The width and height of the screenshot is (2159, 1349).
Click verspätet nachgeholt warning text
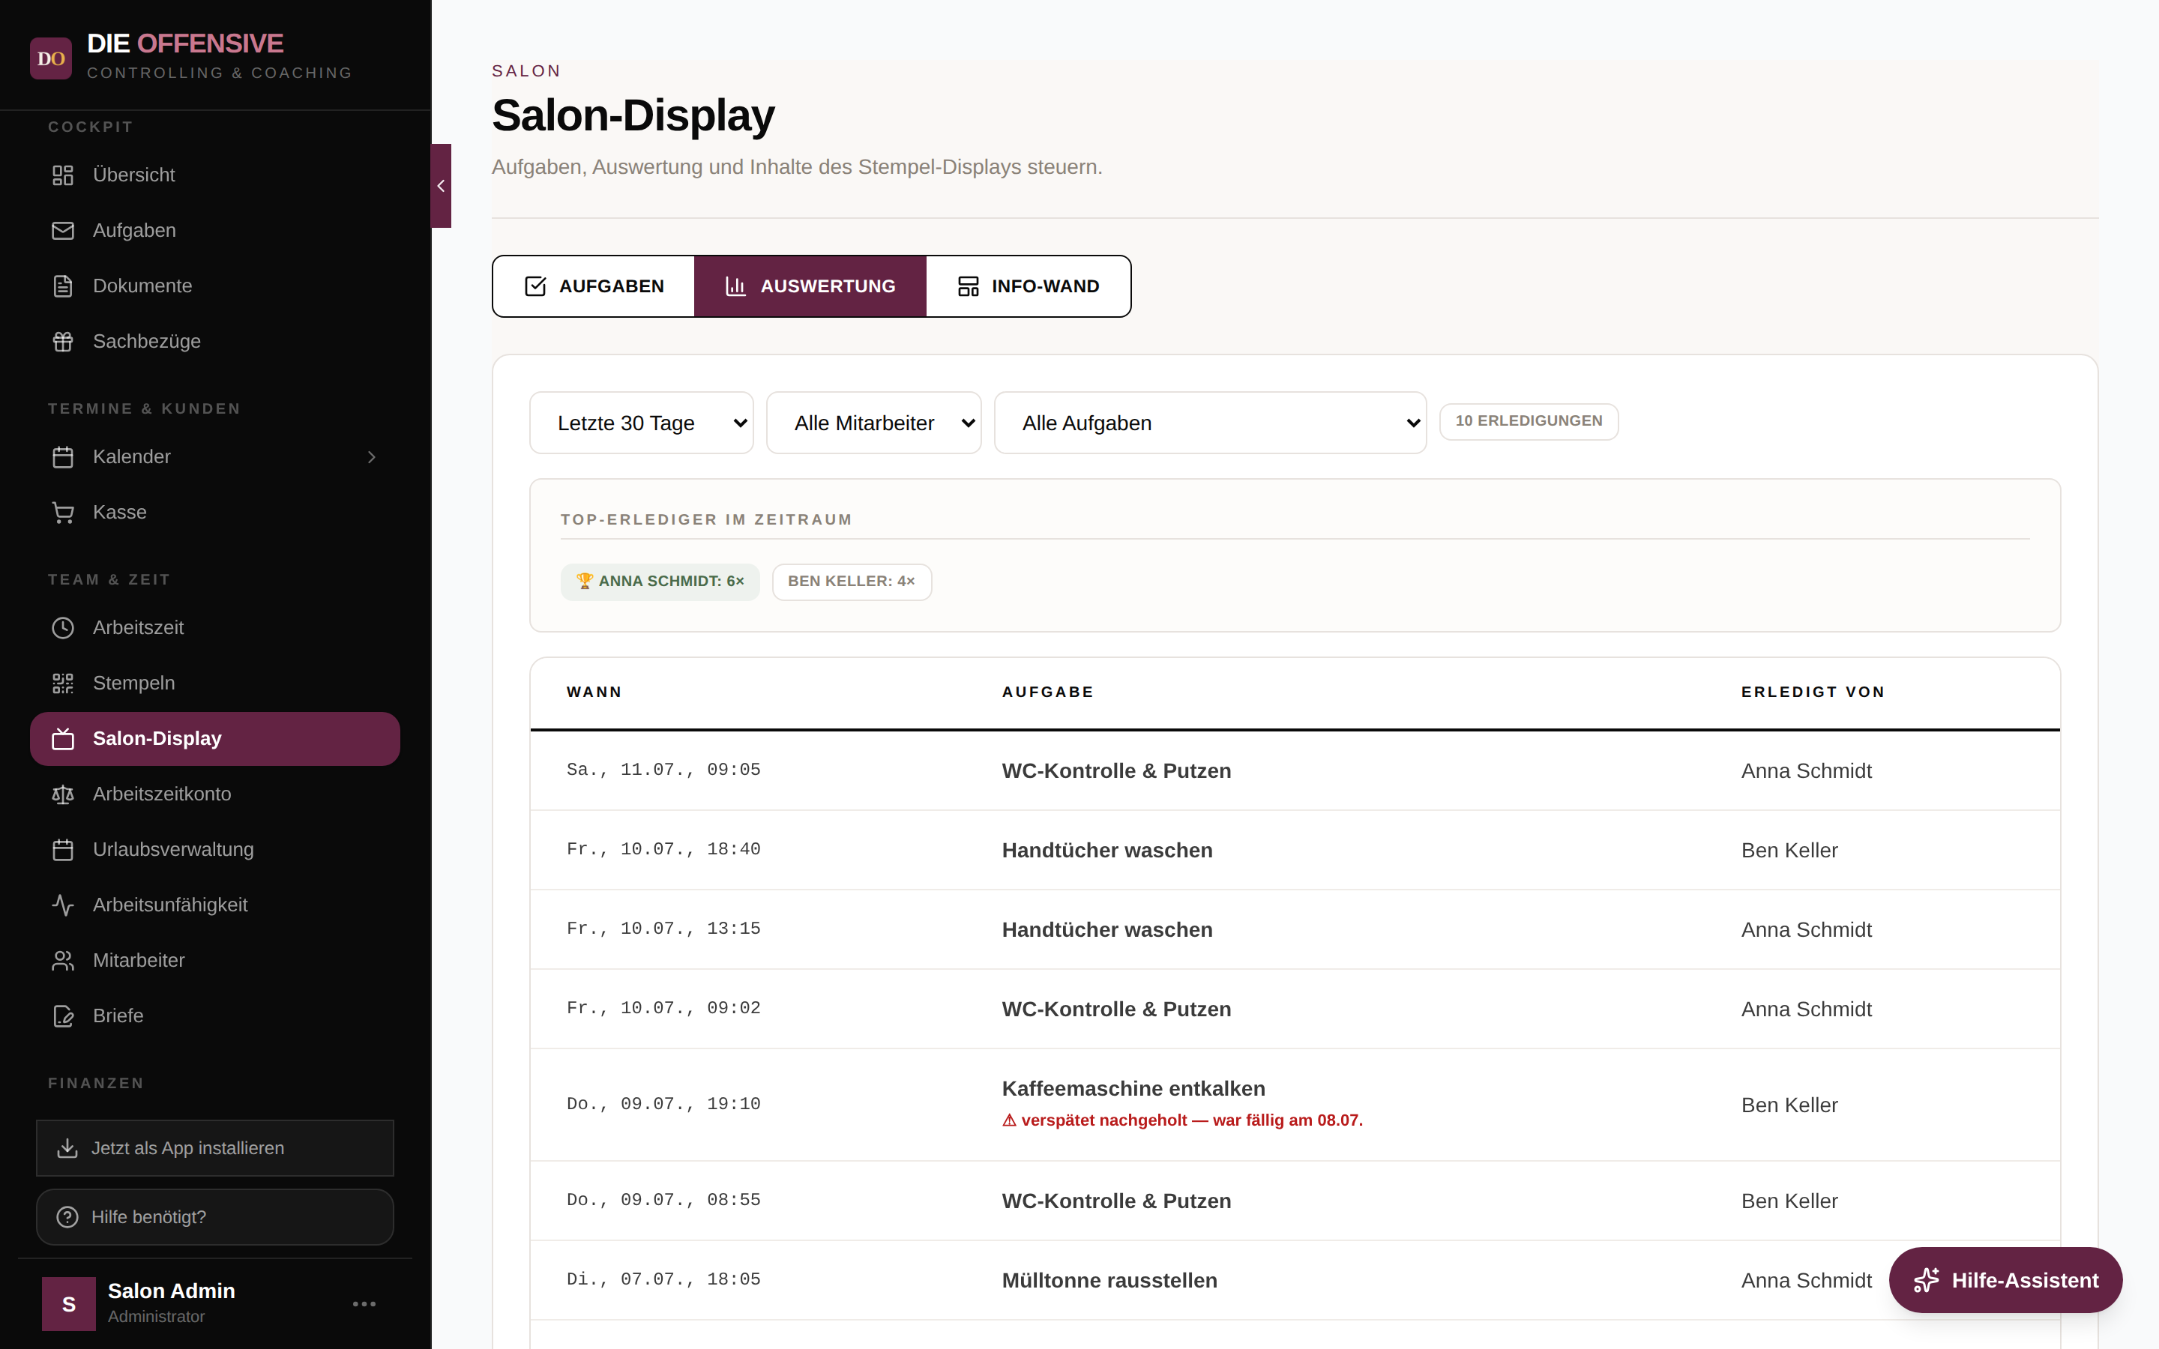coord(1182,1120)
